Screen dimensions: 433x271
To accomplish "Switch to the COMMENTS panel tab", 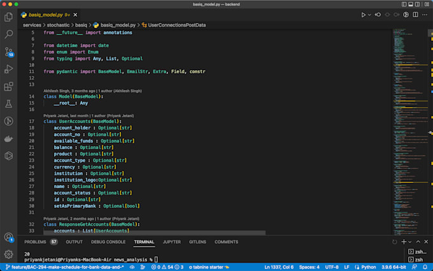I will 226,242.
